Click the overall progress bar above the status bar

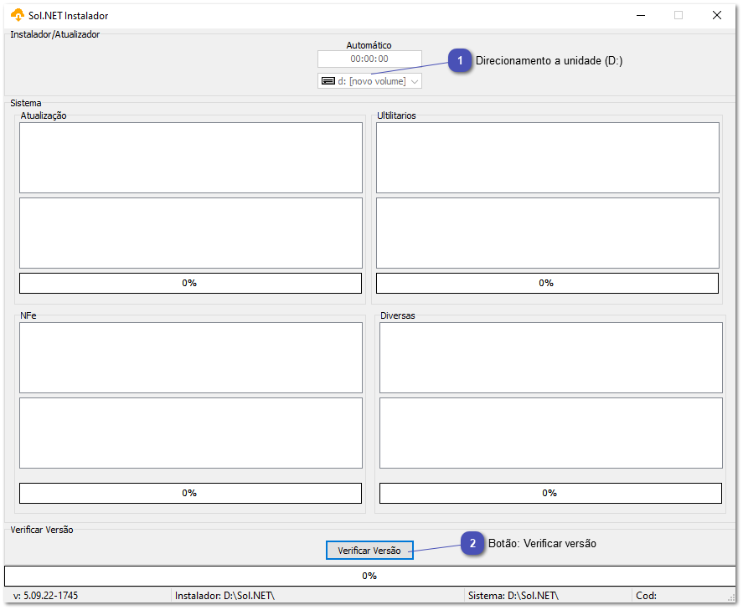pyautogui.click(x=369, y=576)
